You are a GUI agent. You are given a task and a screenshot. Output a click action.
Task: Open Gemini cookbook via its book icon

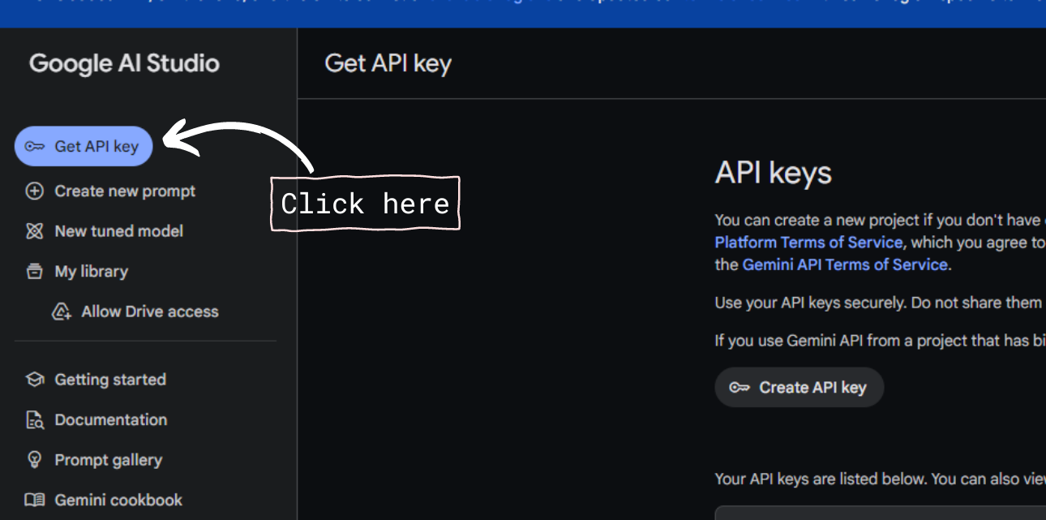34,500
